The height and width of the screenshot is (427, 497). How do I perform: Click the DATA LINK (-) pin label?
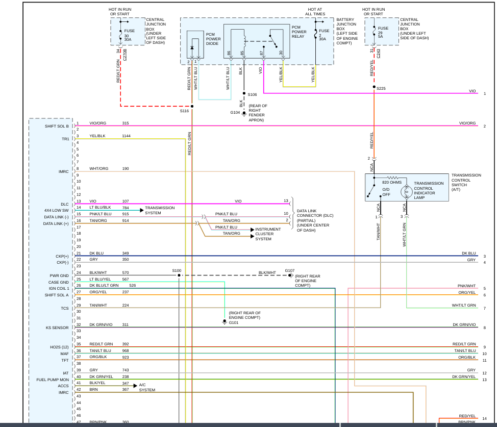56,217
